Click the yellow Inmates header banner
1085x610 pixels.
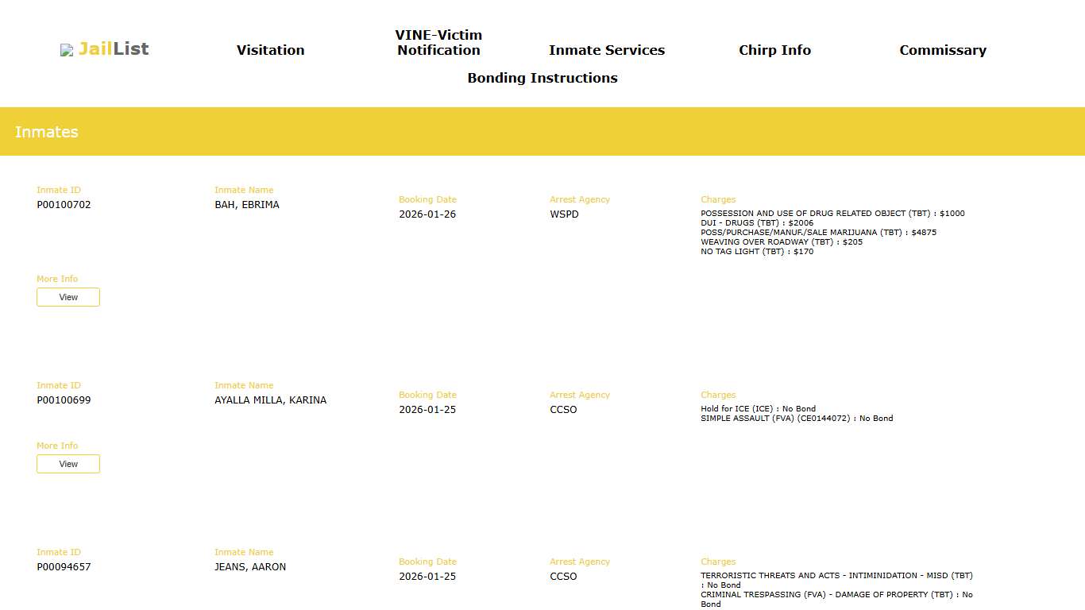[542, 132]
